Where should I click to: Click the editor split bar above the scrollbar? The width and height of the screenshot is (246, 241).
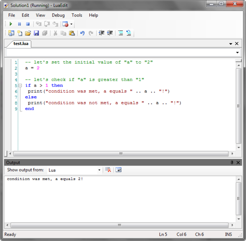click(x=238, y=60)
